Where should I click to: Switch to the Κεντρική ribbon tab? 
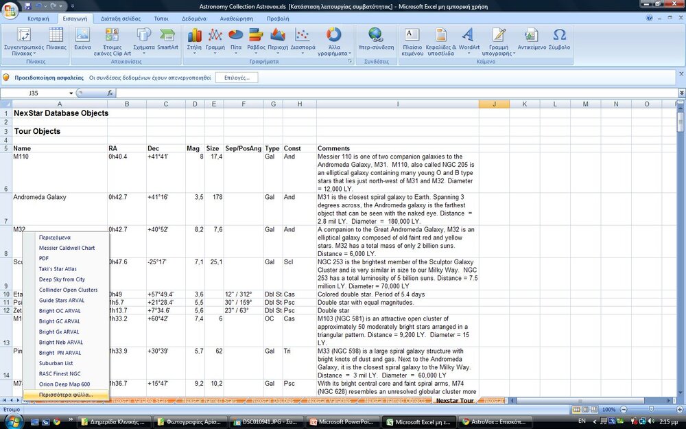38,19
